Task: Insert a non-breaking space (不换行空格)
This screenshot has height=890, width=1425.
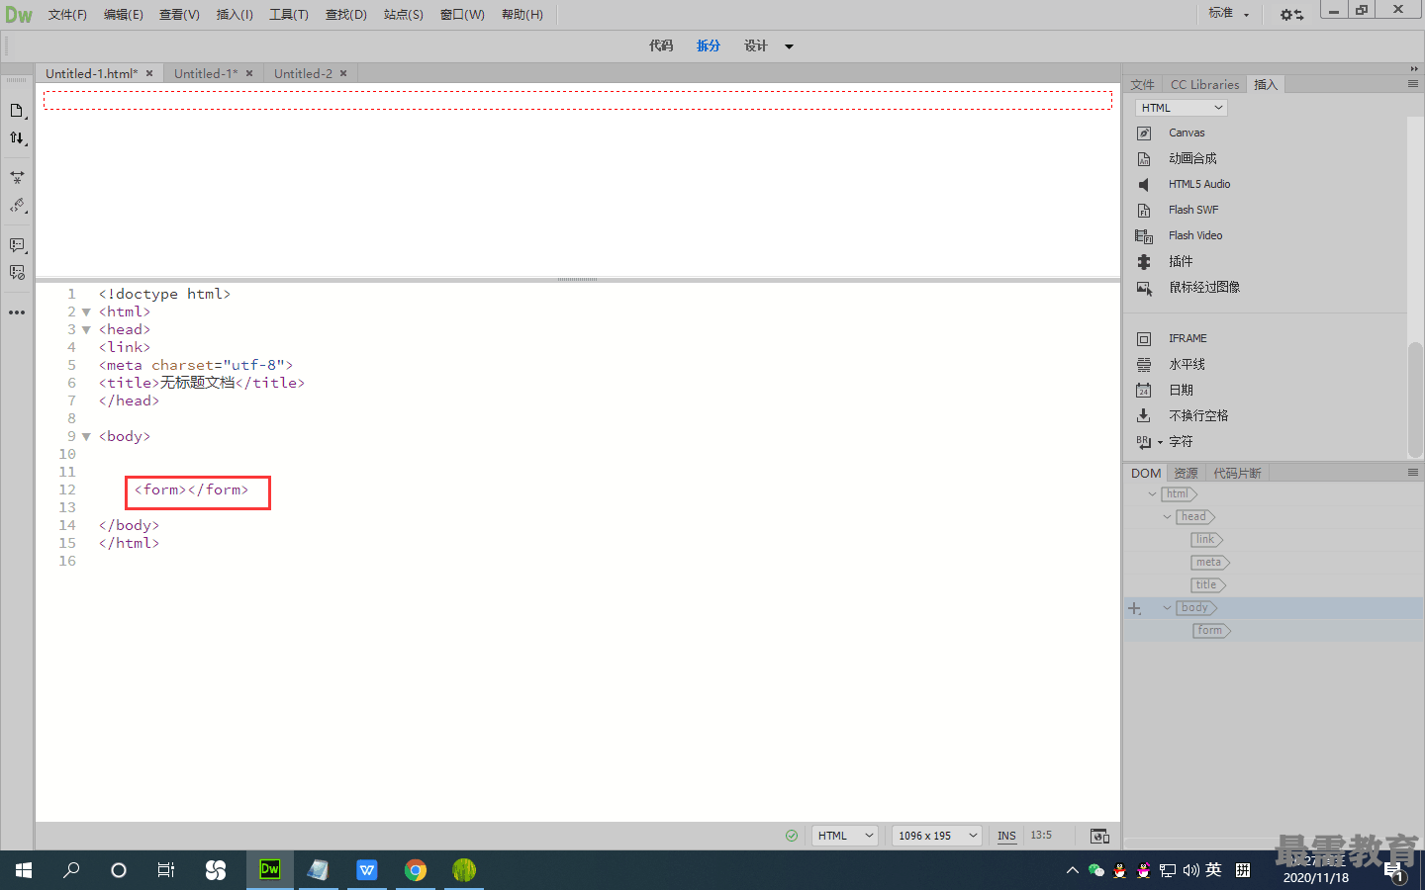Action: pyautogui.click(x=1198, y=415)
